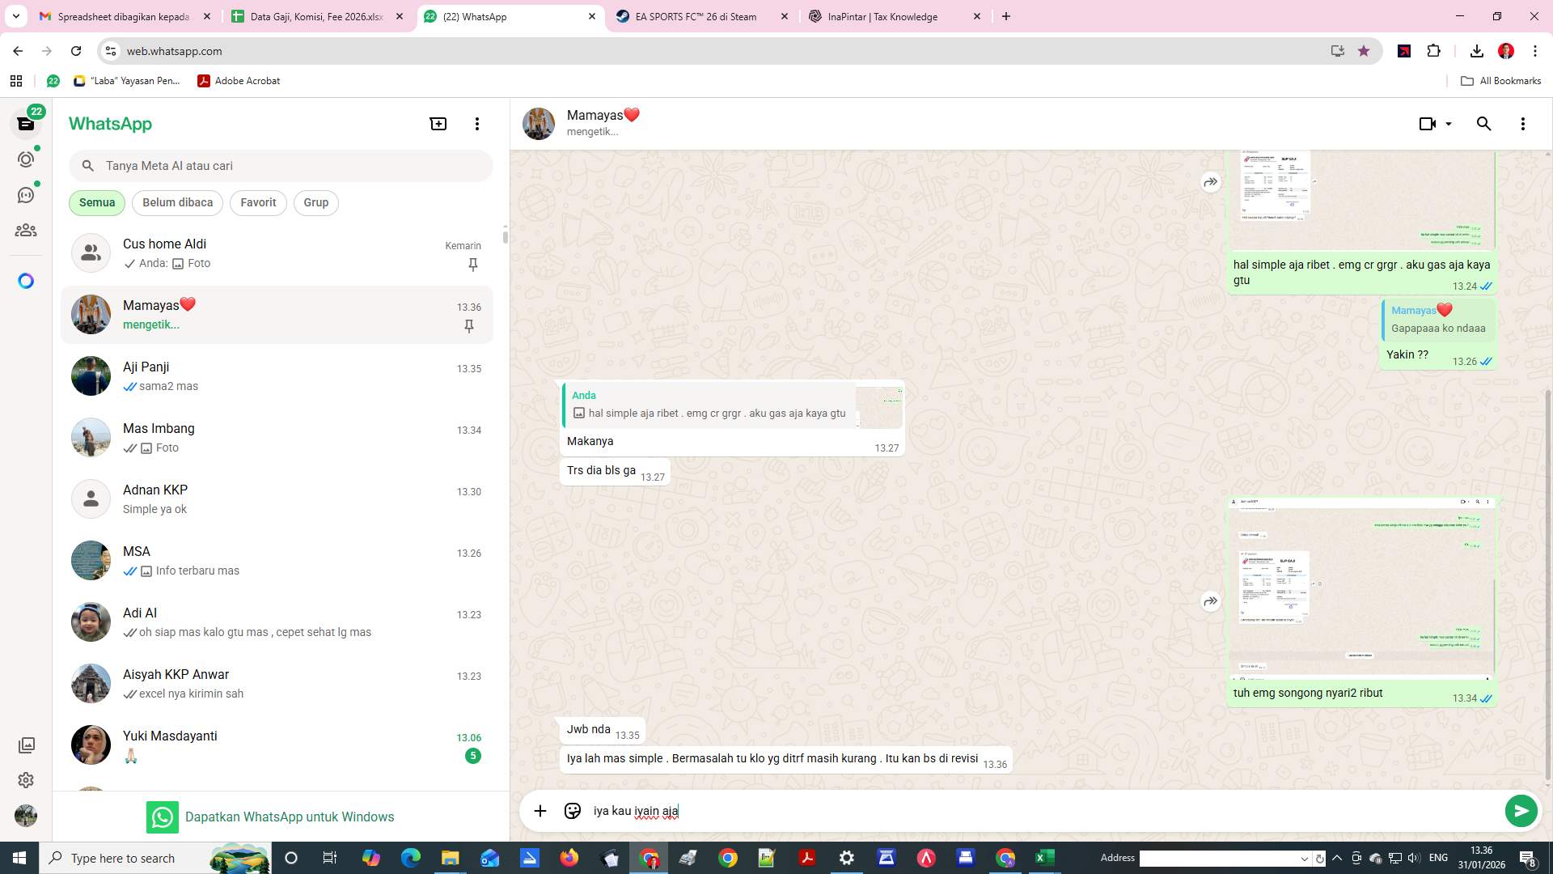The image size is (1553, 874).
Task: Send the typed message with send button
Action: tap(1521, 810)
